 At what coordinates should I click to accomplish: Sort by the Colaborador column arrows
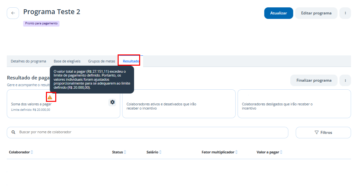tap(32, 152)
